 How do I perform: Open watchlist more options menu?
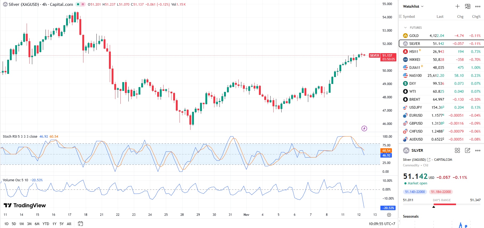tap(478, 6)
